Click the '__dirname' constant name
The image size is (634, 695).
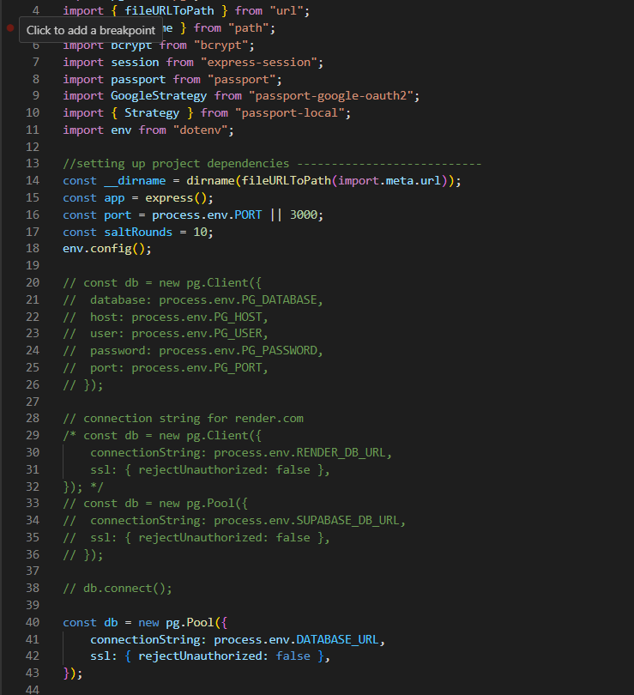click(x=135, y=181)
